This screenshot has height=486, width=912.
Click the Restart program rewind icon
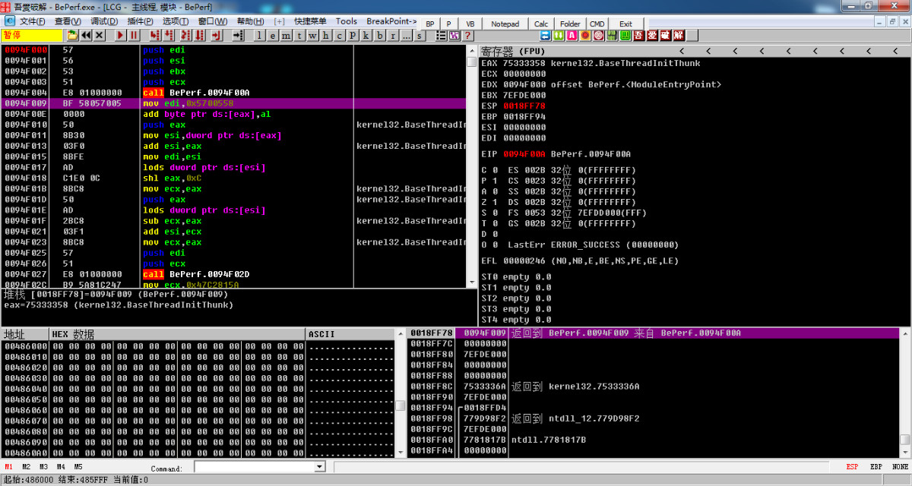pyautogui.click(x=86, y=35)
